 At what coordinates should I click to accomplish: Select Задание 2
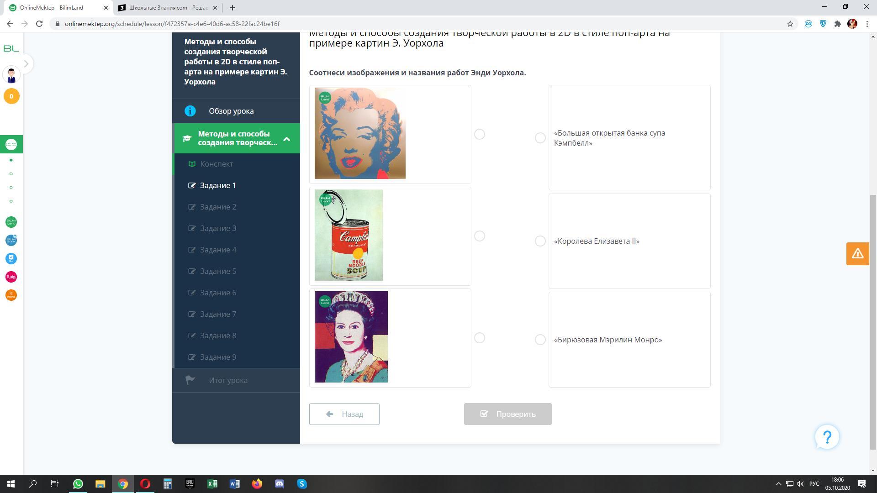[218, 207]
